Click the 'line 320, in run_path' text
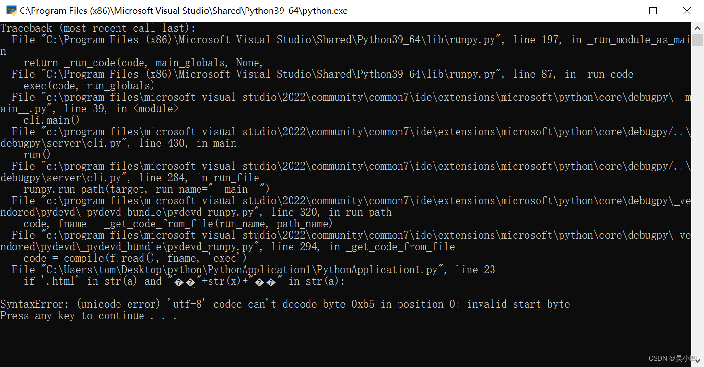This screenshot has width=704, height=367. (x=331, y=212)
